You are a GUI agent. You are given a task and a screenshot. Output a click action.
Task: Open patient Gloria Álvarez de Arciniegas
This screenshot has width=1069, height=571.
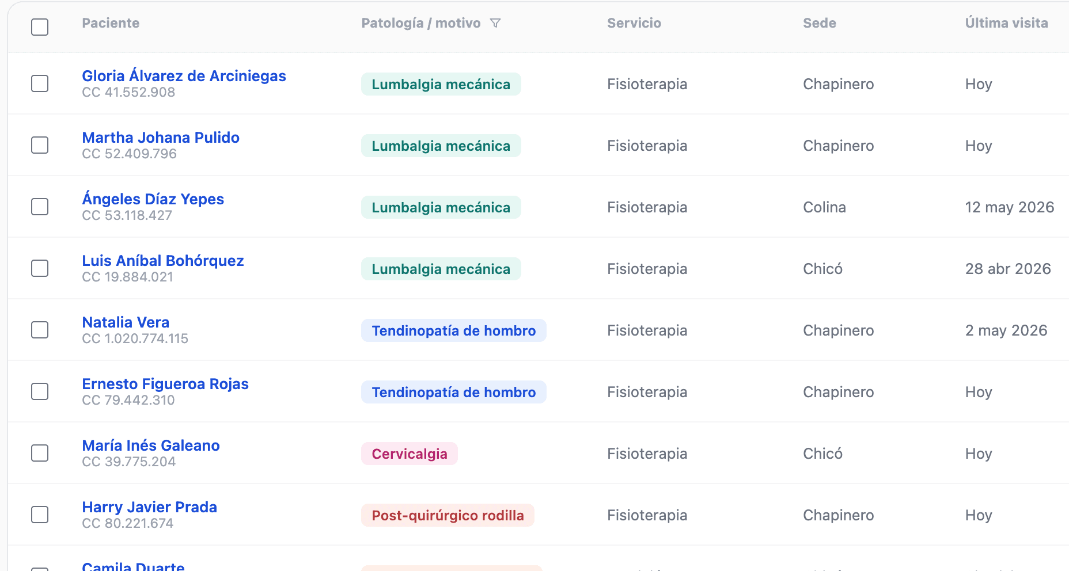coord(184,76)
